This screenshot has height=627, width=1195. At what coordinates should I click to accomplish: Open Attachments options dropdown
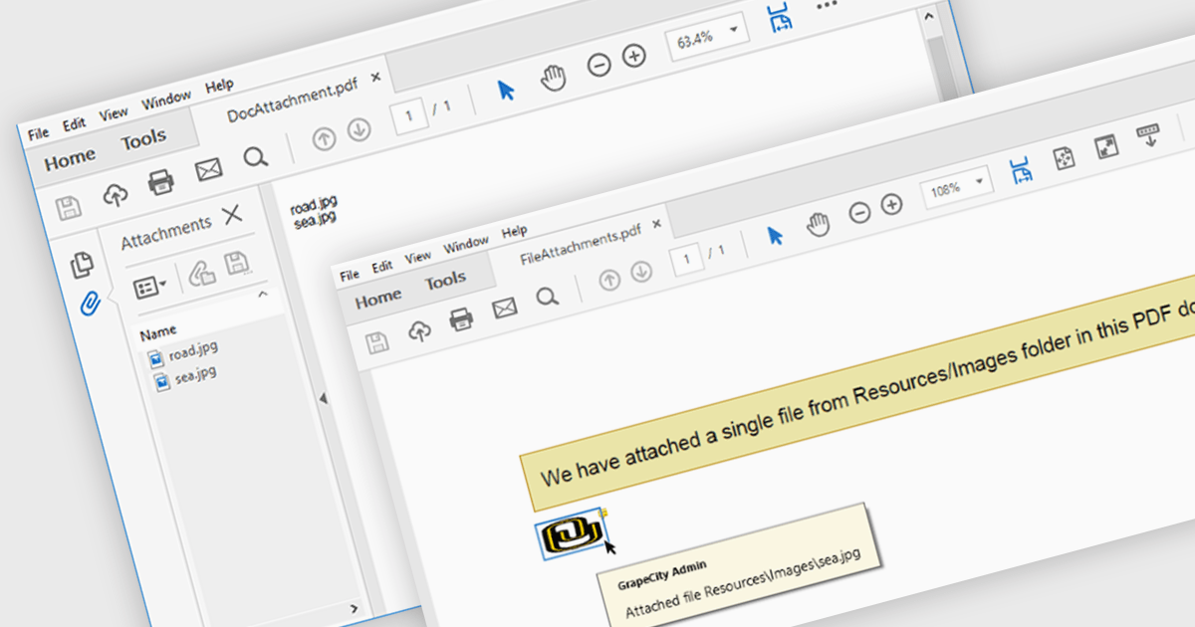click(x=150, y=288)
